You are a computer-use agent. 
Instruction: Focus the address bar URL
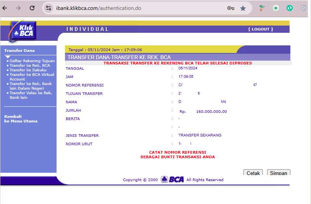99,8
